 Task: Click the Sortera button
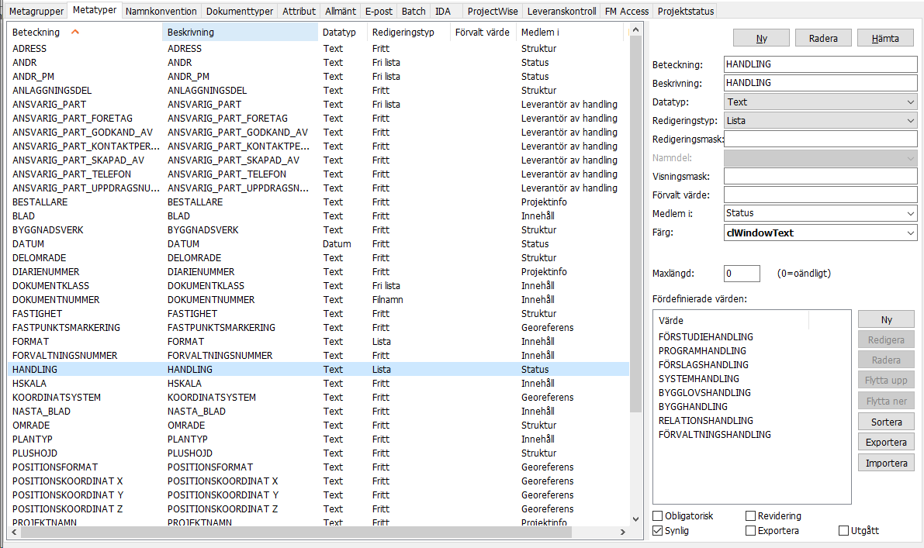[886, 422]
